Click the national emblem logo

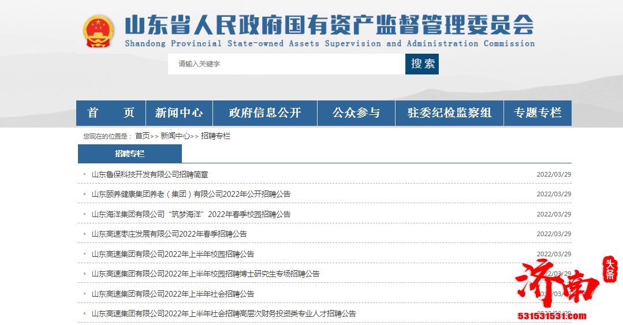point(98,31)
